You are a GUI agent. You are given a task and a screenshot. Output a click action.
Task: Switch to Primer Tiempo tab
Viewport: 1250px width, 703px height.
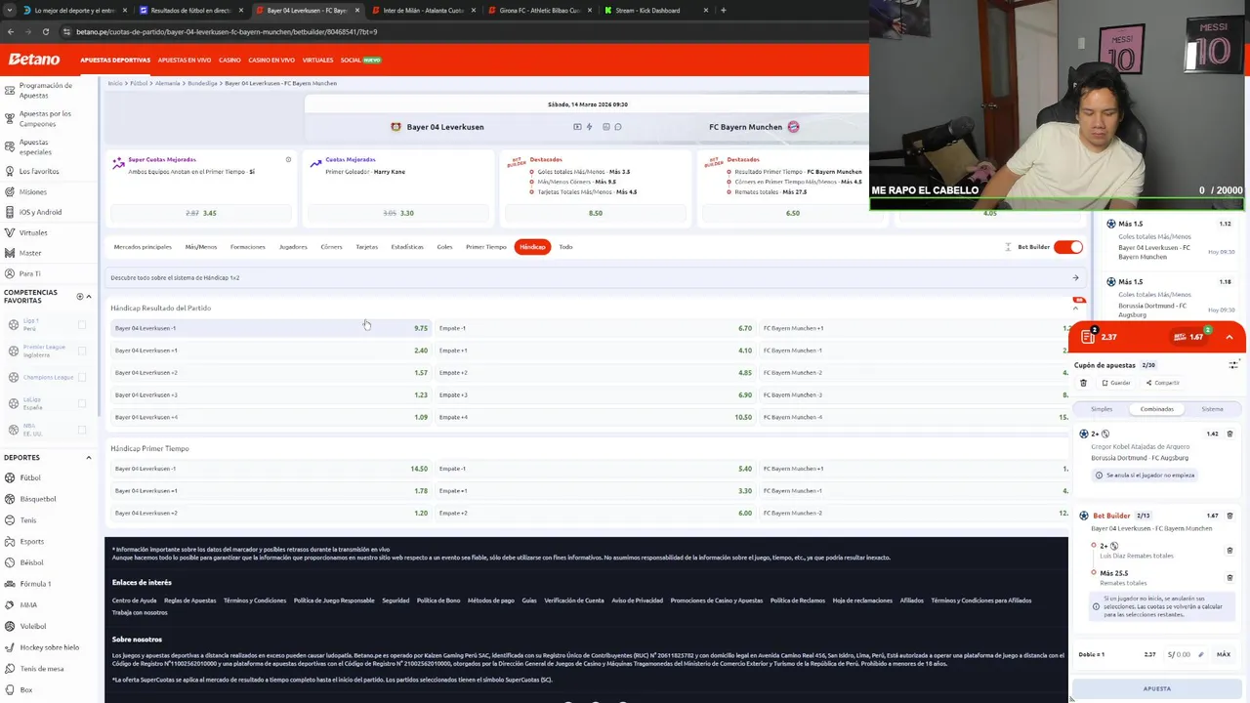click(486, 247)
